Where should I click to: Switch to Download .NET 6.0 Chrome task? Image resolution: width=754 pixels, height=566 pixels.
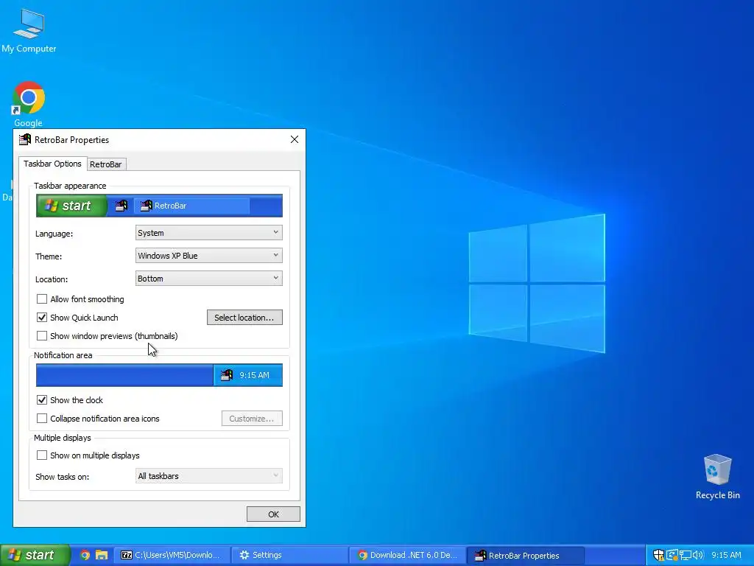click(x=408, y=555)
